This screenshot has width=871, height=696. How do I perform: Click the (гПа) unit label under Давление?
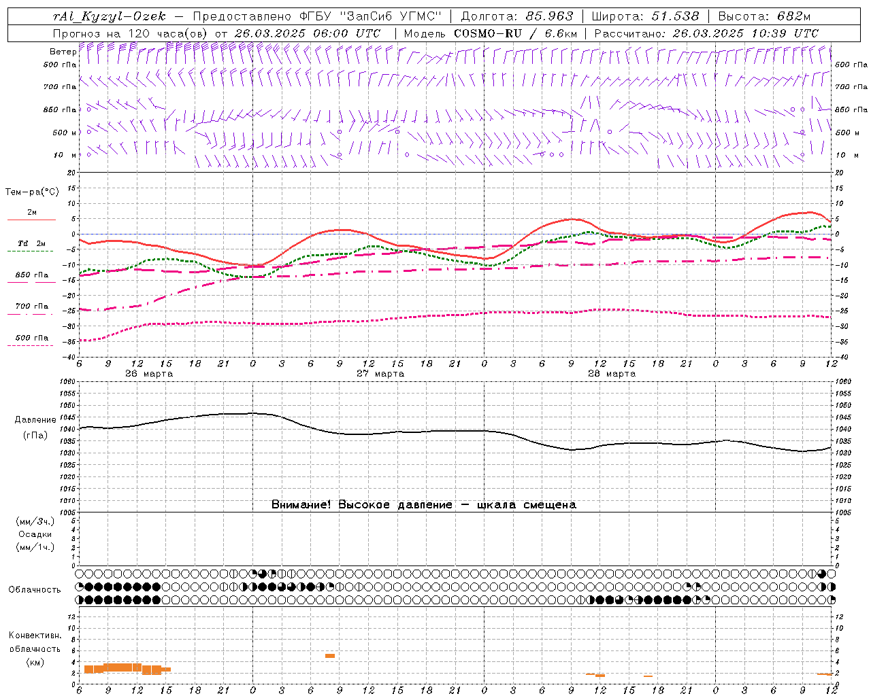tap(35, 436)
